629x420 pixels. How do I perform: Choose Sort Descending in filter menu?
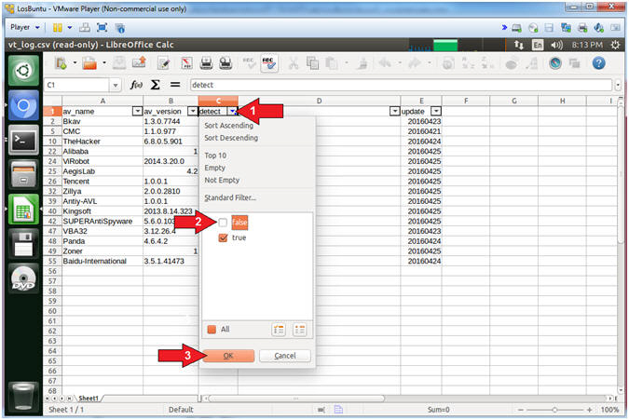tap(231, 138)
